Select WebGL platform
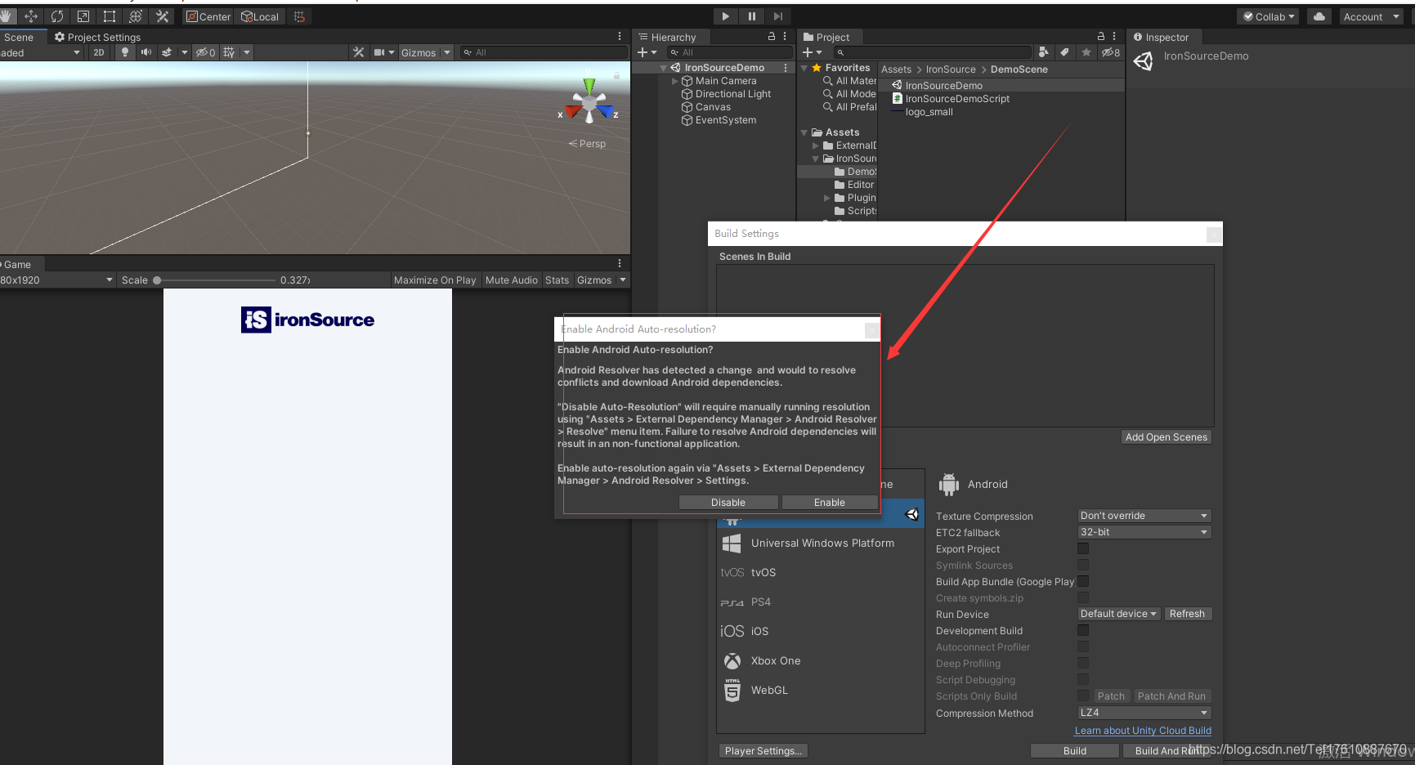The width and height of the screenshot is (1415, 765). [821, 691]
